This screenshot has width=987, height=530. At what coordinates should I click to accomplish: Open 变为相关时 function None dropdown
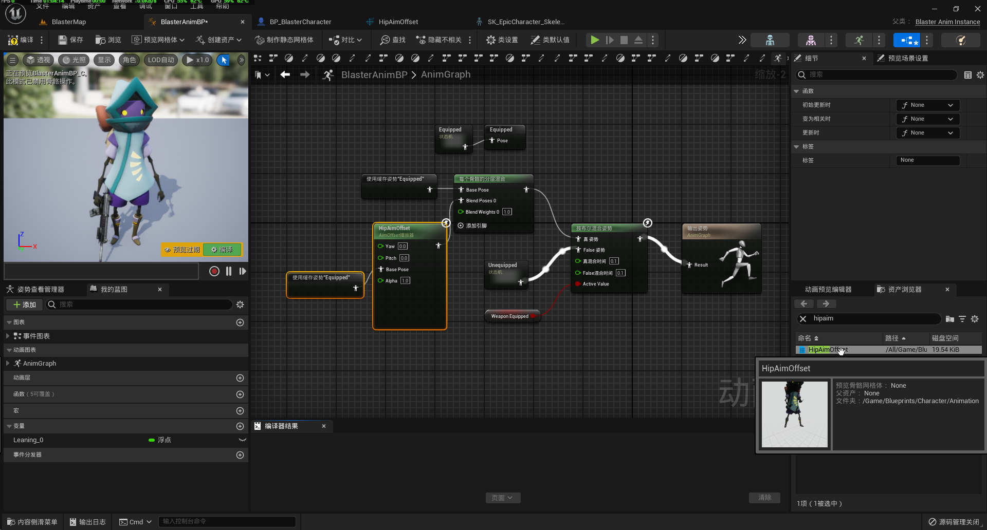(x=928, y=119)
